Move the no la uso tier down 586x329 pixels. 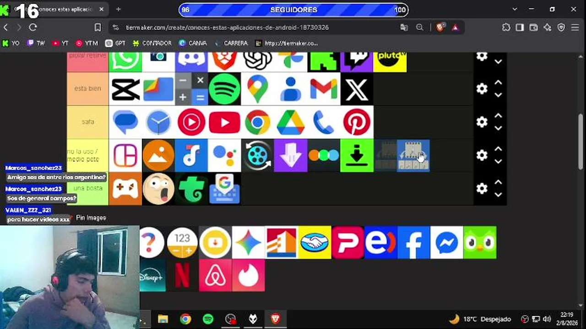498,161
